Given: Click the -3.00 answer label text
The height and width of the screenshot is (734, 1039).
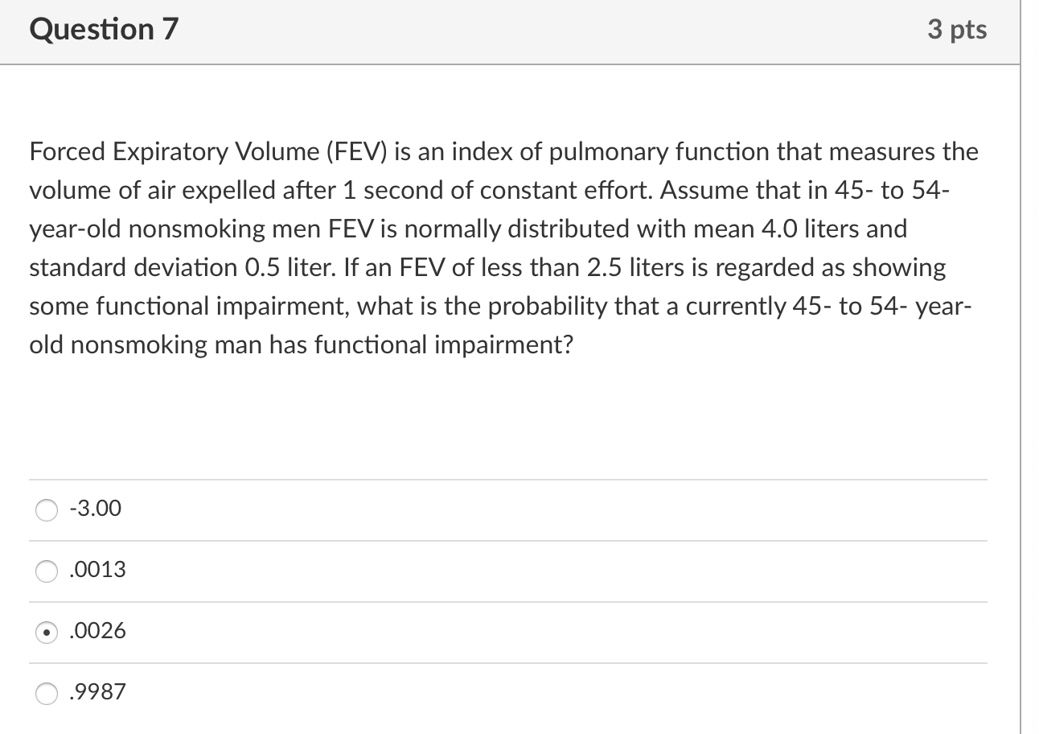Looking at the screenshot, I should pos(94,509).
